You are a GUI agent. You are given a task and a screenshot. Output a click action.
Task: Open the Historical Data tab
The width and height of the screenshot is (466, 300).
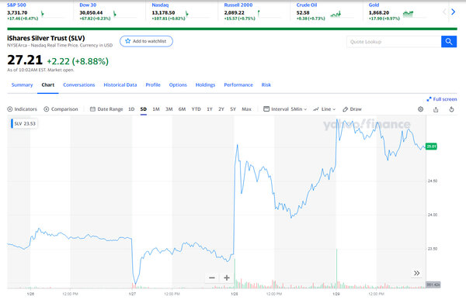point(120,84)
